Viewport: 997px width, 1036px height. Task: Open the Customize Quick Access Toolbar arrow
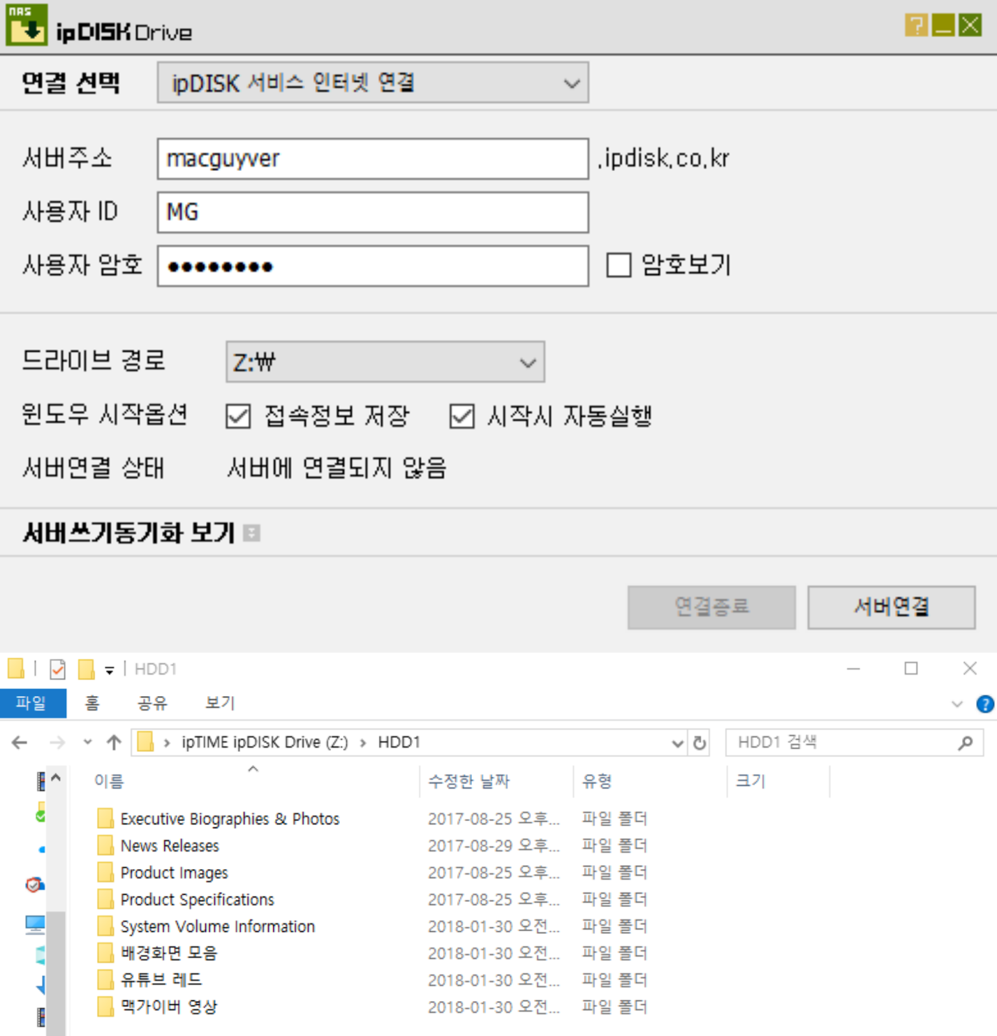click(x=109, y=671)
